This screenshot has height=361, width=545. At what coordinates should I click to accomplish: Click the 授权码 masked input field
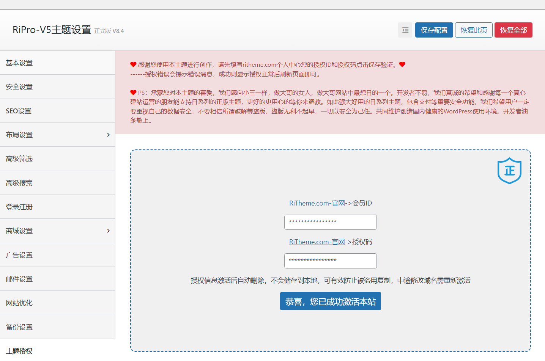click(331, 261)
